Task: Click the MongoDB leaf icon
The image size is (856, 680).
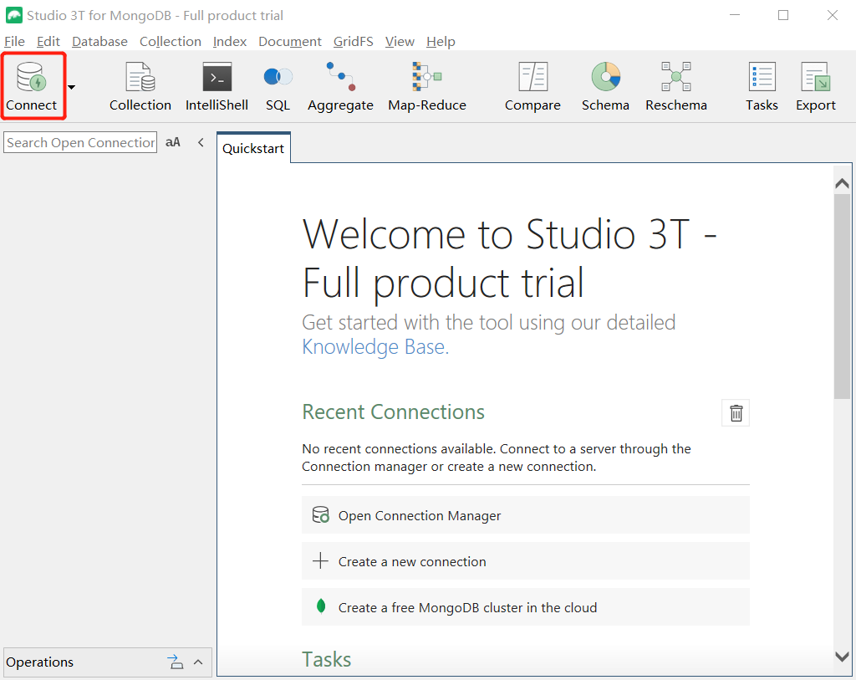Action: coord(321,606)
